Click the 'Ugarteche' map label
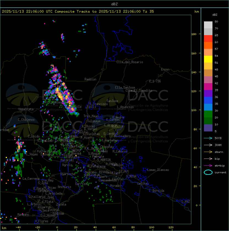The image size is (229, 231). (x=68, y=174)
